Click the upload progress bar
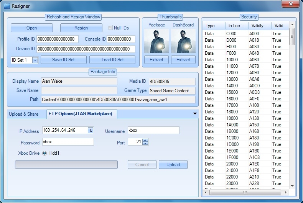The width and height of the screenshot is (303, 203). [66, 165]
